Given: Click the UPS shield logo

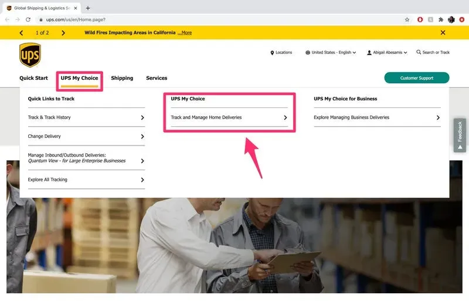Looking at the screenshot, I should coord(30,55).
